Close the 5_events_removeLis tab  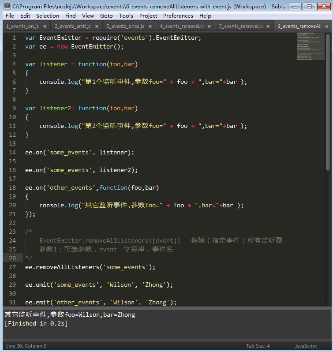tap(268, 26)
